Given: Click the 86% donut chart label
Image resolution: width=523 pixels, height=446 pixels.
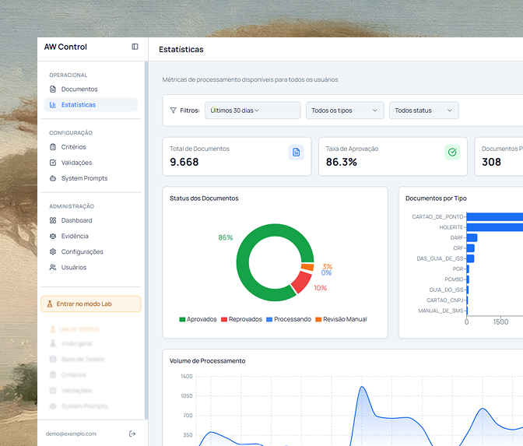Looking at the screenshot, I should click(x=226, y=237).
